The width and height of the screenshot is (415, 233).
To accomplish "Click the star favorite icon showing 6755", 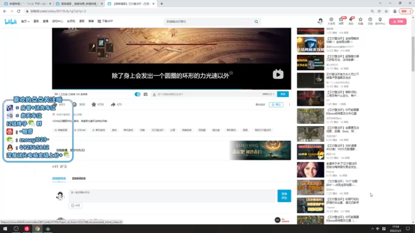I will (x=94, y=105).
